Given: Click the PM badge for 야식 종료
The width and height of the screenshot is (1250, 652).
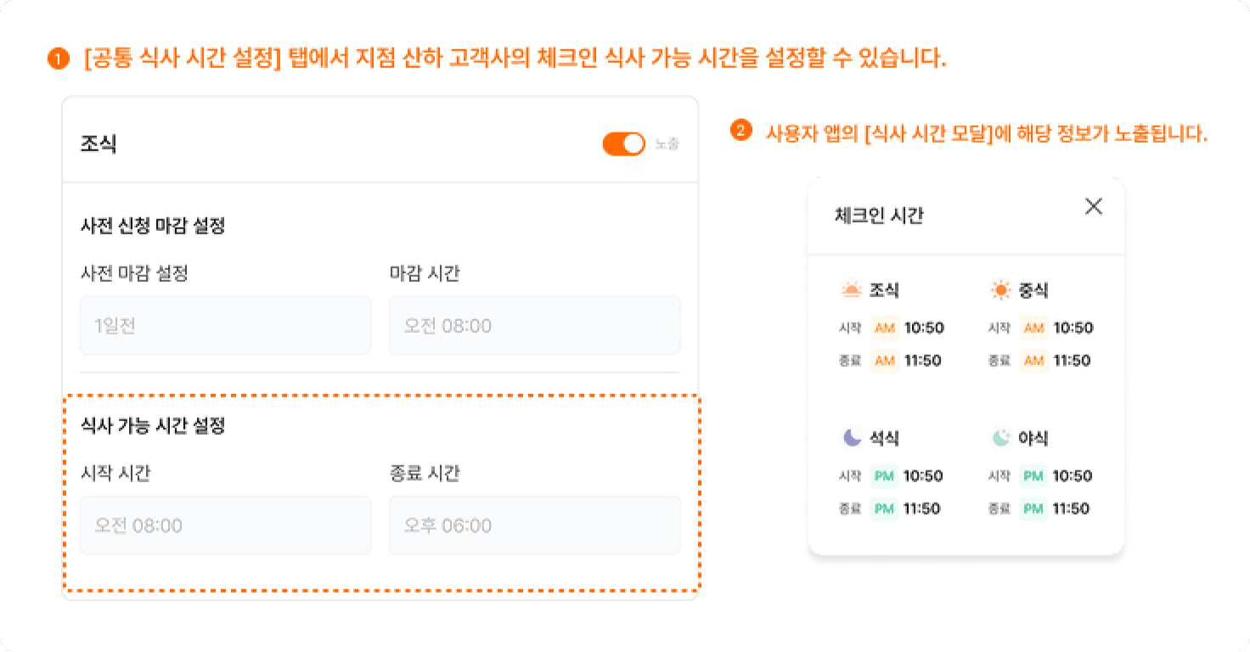Looking at the screenshot, I should coord(1033,509).
